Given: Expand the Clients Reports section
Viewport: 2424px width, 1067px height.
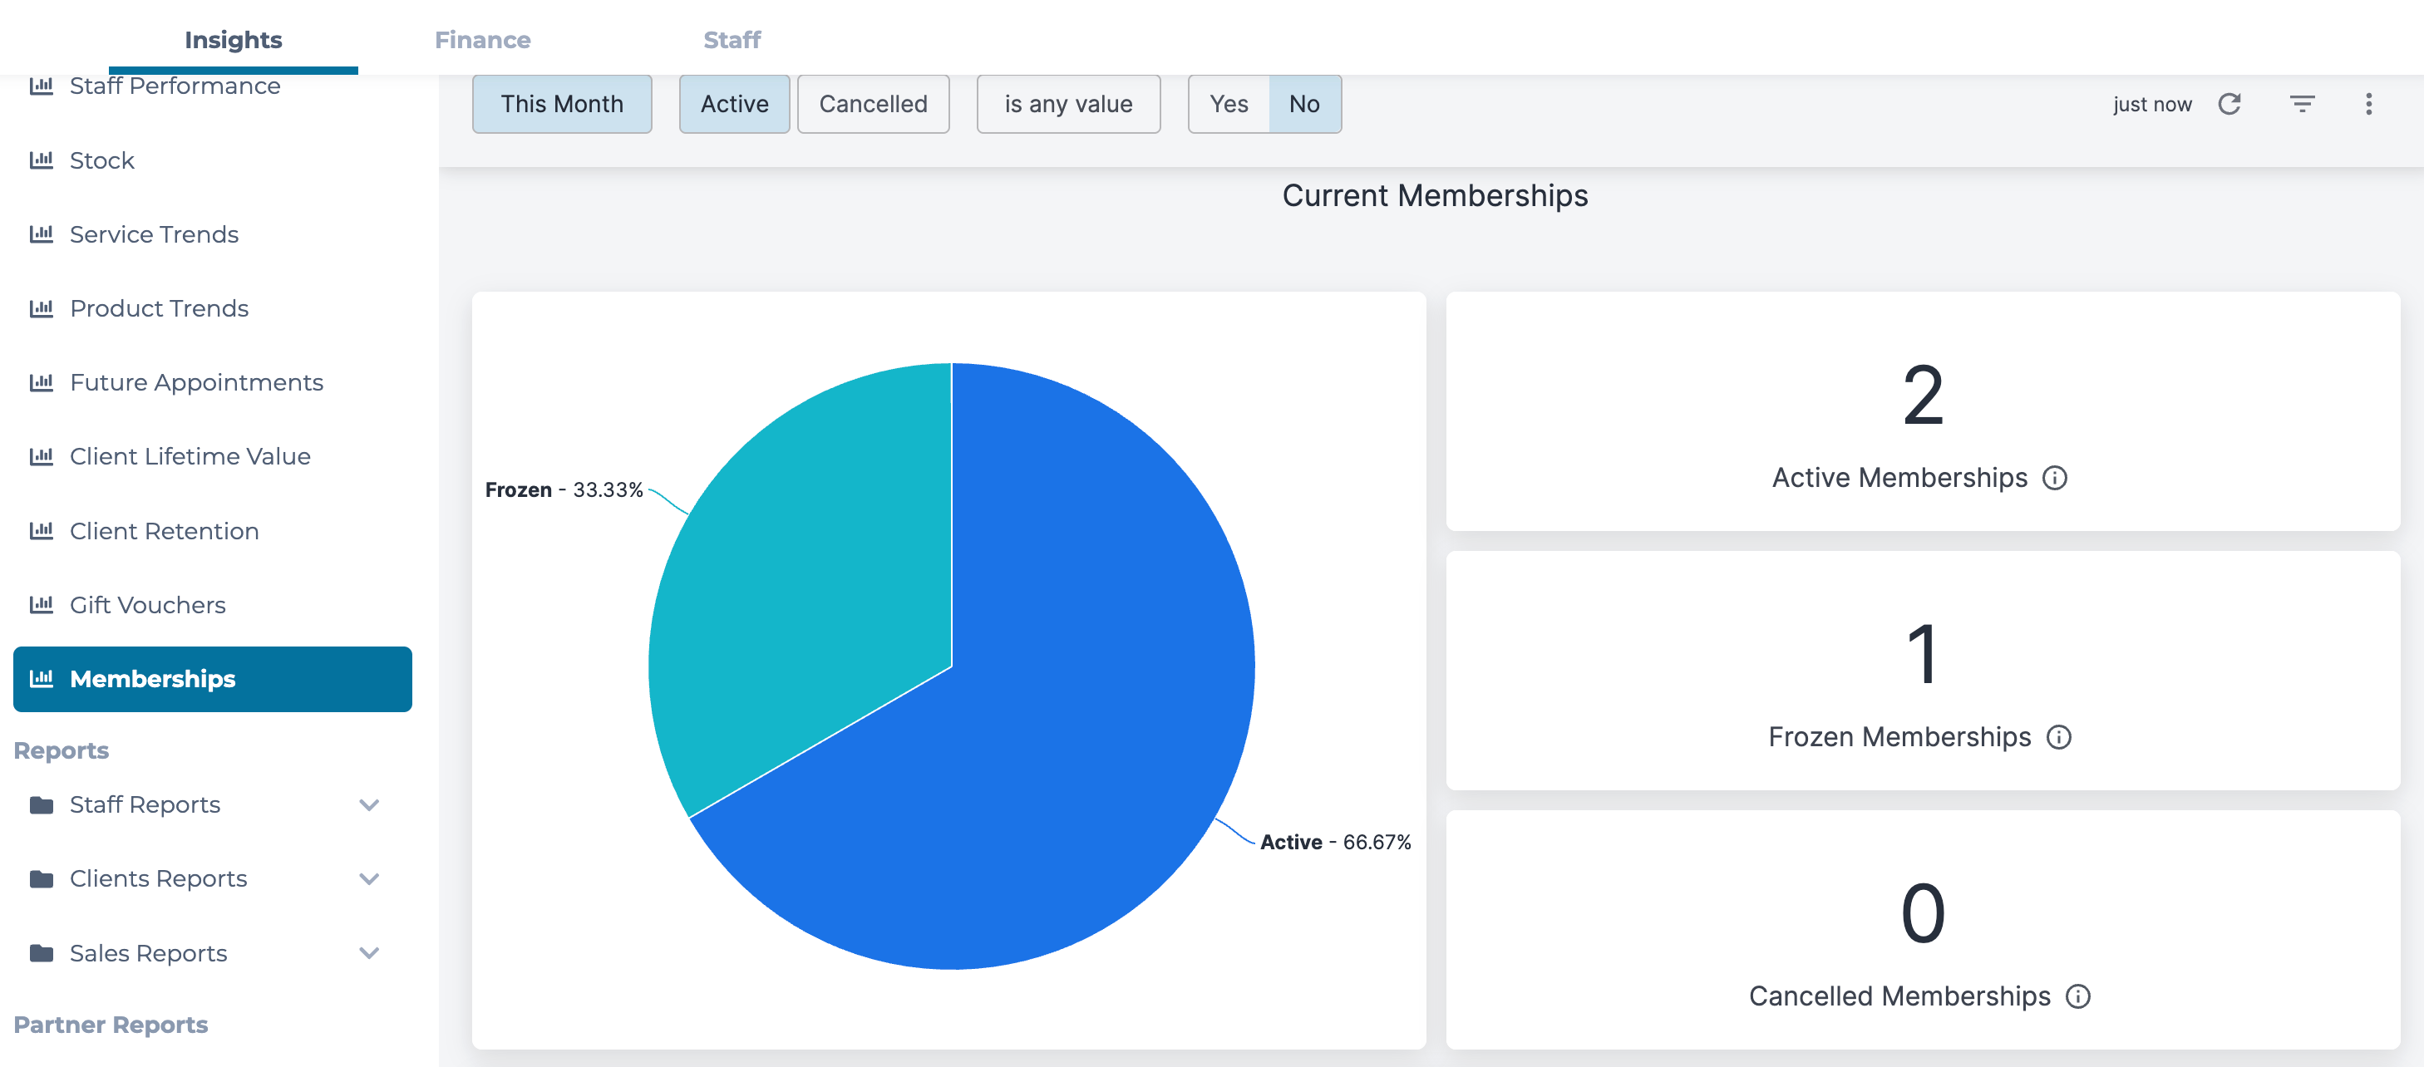Looking at the screenshot, I should [369, 879].
